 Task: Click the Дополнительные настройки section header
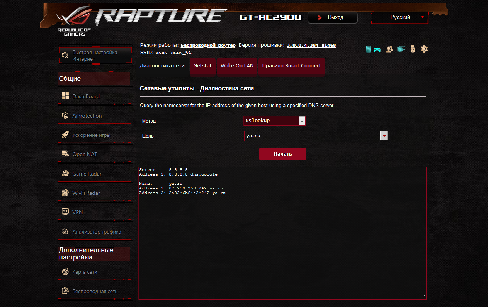(94, 254)
